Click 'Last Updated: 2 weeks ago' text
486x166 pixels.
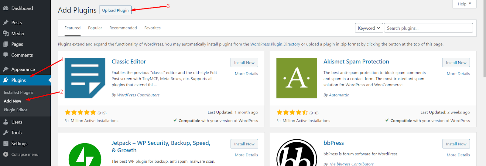pyautogui.click(x=445, y=112)
